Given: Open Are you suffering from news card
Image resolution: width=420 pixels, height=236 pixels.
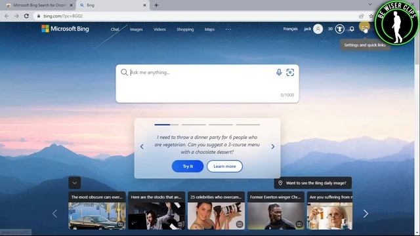Looking at the screenshot, I should pyautogui.click(x=329, y=210).
